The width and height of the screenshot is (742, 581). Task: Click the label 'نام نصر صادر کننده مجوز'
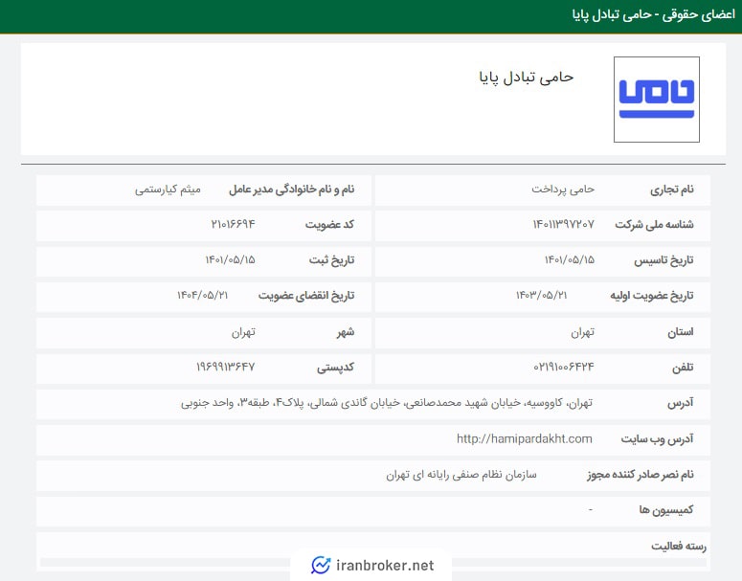pyautogui.click(x=641, y=475)
